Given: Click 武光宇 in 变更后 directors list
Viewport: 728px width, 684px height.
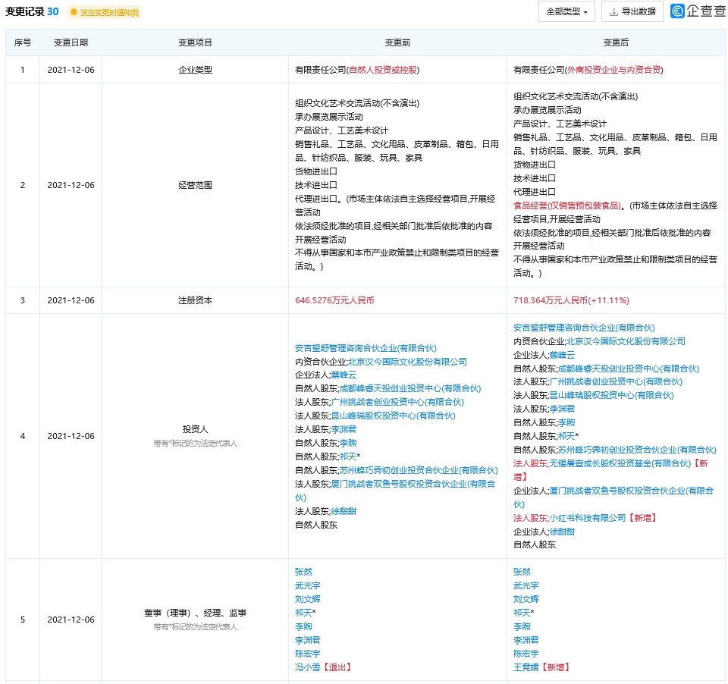Looking at the screenshot, I should tap(526, 585).
